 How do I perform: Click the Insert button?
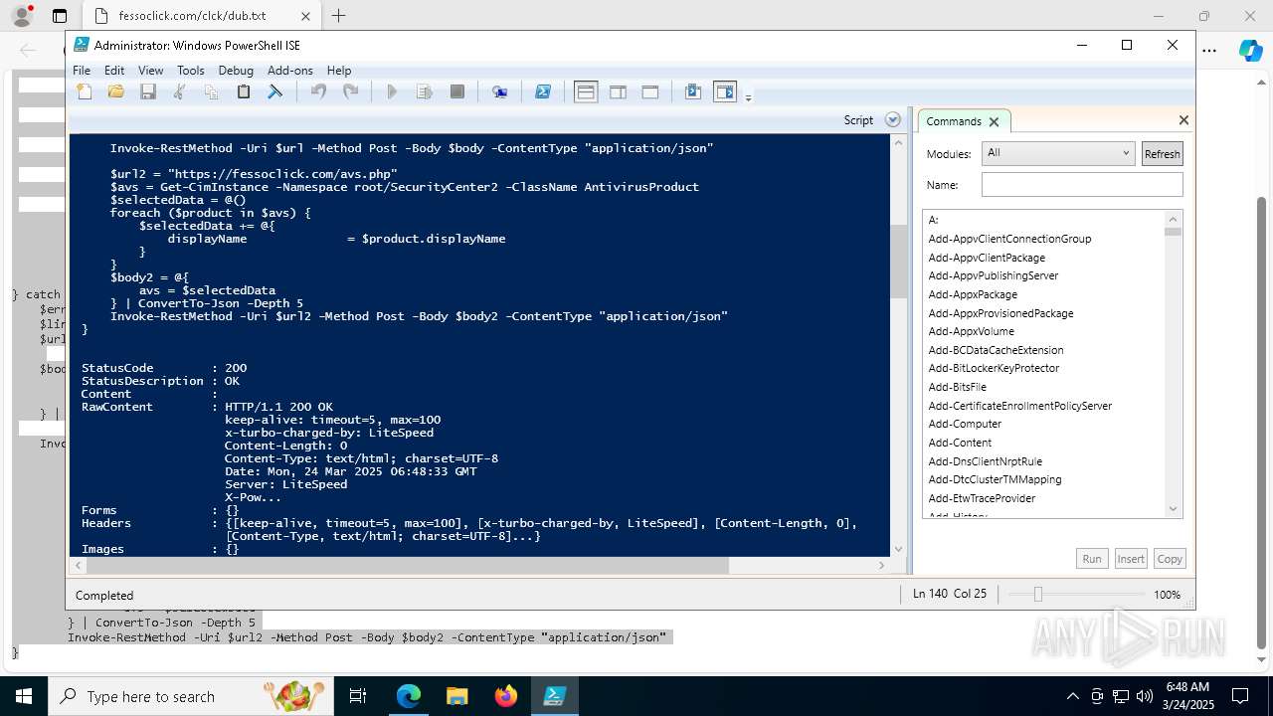[1130, 559]
